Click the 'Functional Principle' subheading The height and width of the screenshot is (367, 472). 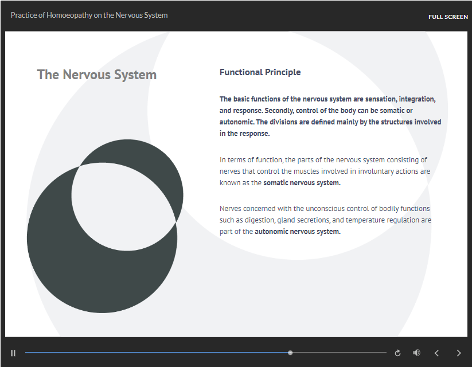point(260,72)
